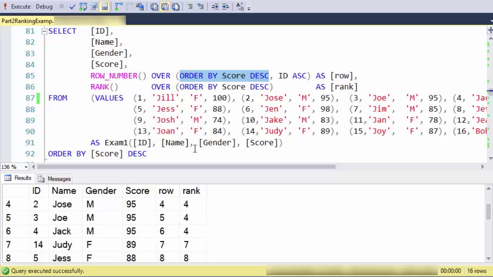Click the 16 rows status bar entry
The image size is (493, 277).
[x=478, y=271]
